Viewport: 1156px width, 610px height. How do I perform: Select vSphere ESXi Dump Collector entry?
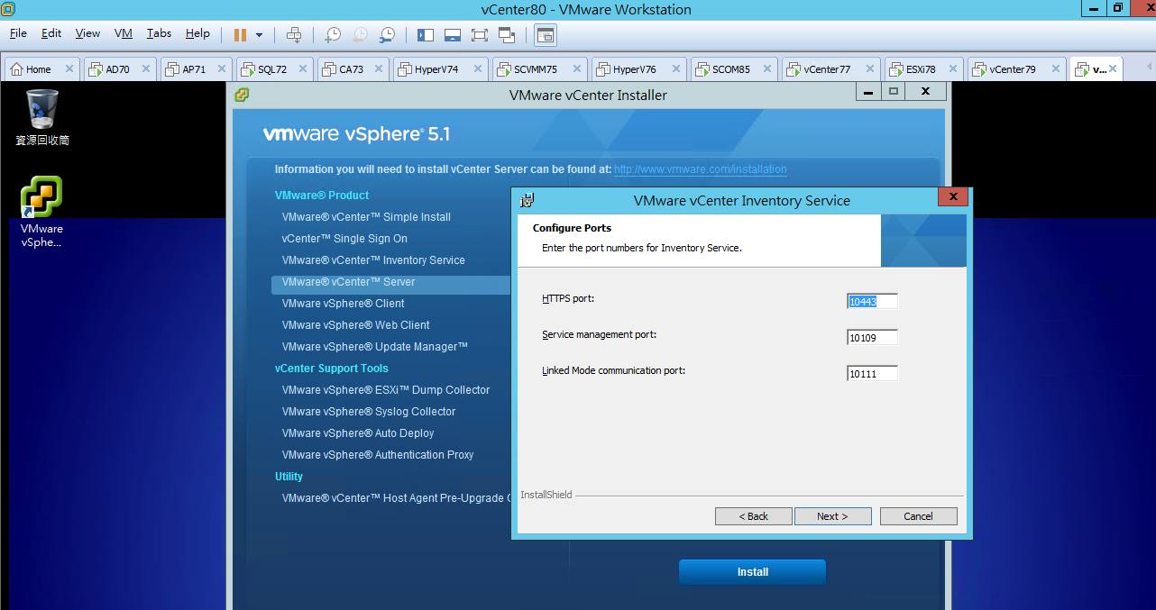(385, 390)
